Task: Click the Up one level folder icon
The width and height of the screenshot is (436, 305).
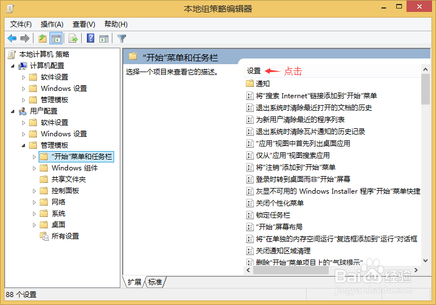Action: (43, 38)
